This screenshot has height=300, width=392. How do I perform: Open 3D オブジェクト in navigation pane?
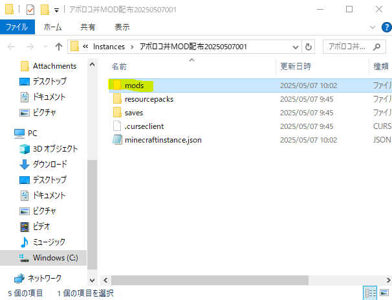pyautogui.click(x=55, y=149)
